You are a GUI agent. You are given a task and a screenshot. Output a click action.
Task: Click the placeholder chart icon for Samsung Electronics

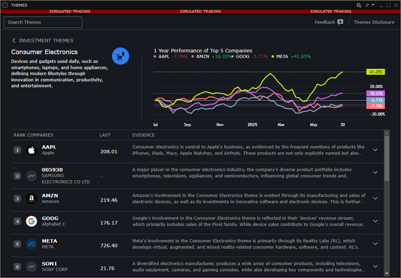tap(32, 176)
